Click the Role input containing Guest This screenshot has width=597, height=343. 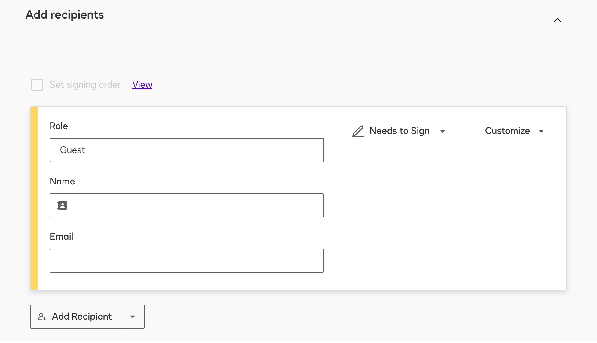tap(186, 150)
